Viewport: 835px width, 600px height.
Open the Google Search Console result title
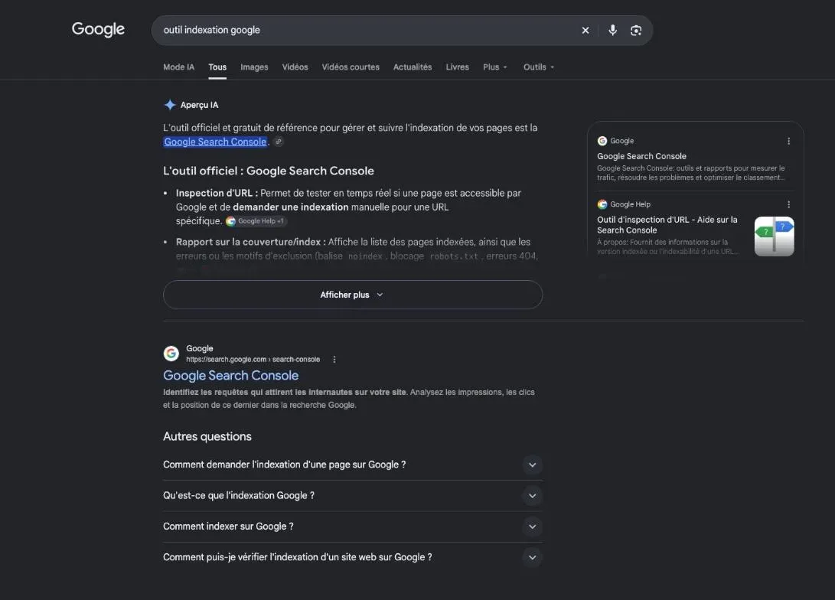[230, 375]
